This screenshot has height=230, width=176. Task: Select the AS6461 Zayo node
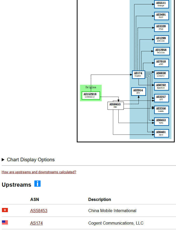pos(161,133)
